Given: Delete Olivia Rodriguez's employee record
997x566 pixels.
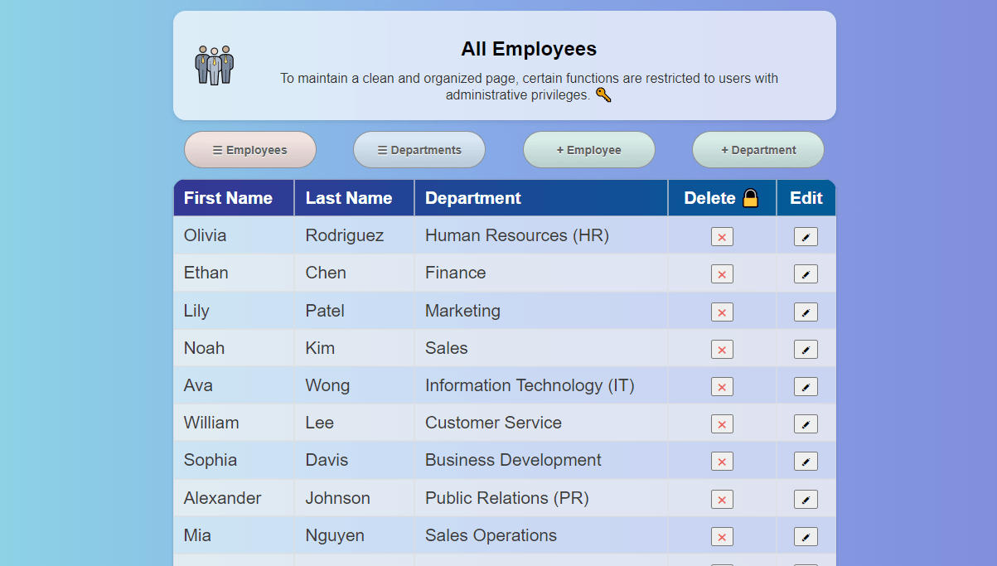Looking at the screenshot, I should coord(722,237).
